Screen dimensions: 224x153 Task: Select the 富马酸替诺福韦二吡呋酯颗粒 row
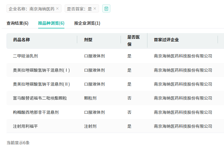pos(40,98)
